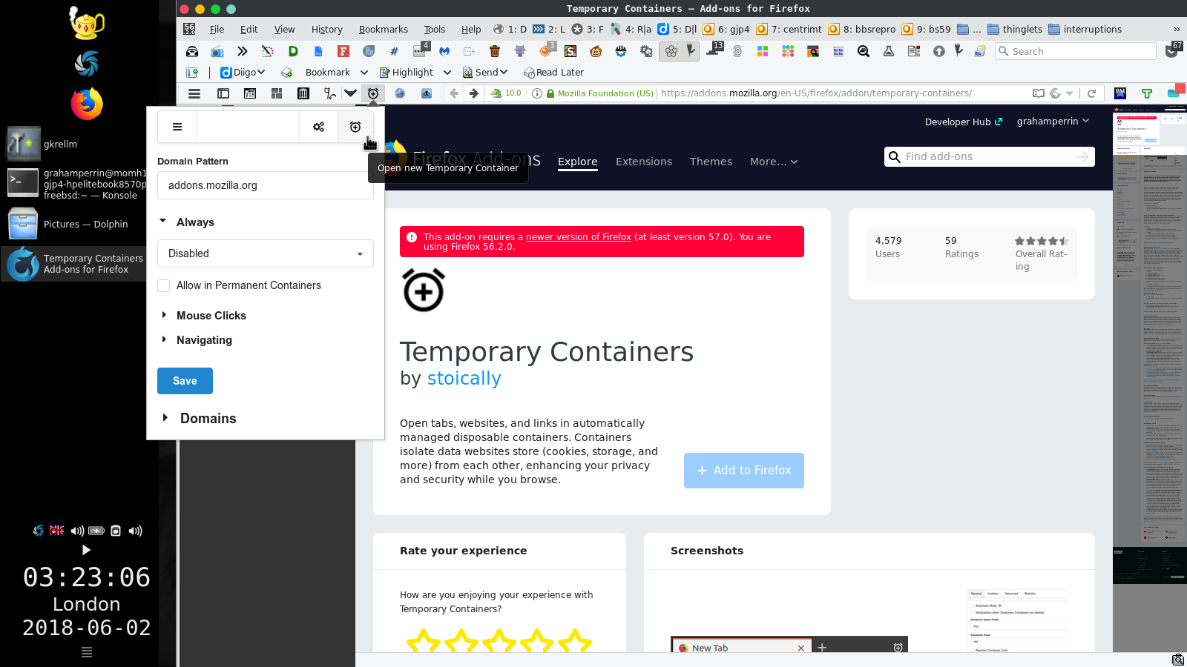The height and width of the screenshot is (667, 1187).
Task: Open the gears preferences icon in the popup
Action: coord(318,127)
